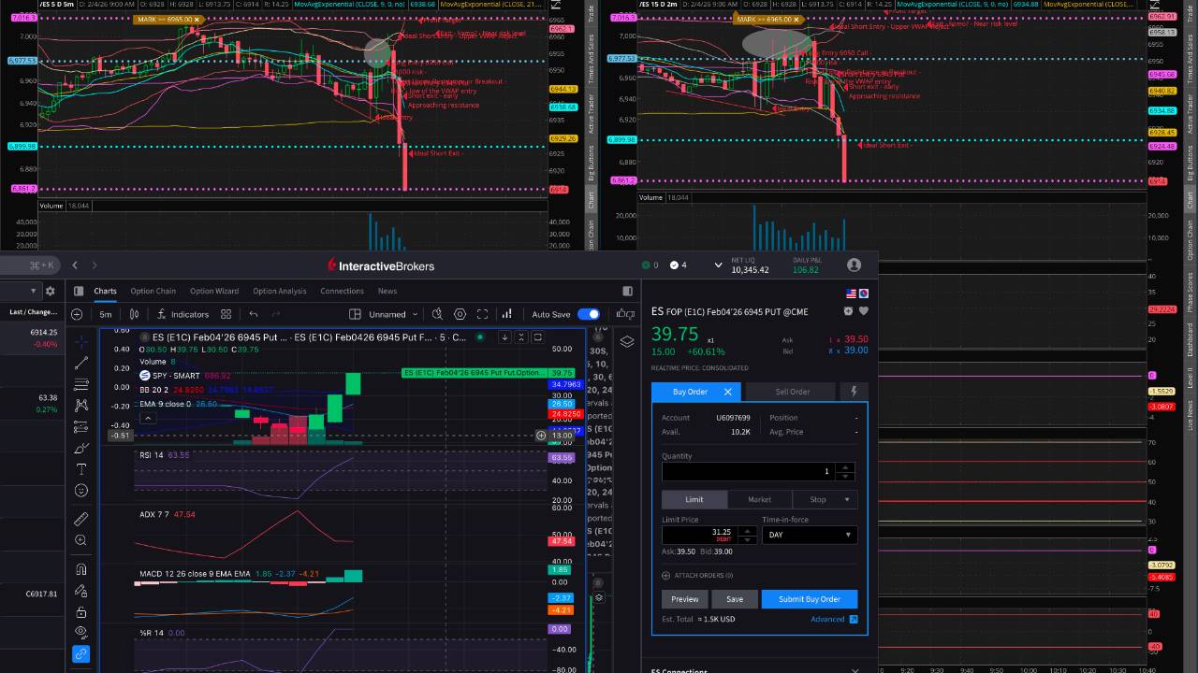The width and height of the screenshot is (1198, 673).
Task: Select the trend line drawing tool
Action: (x=81, y=363)
